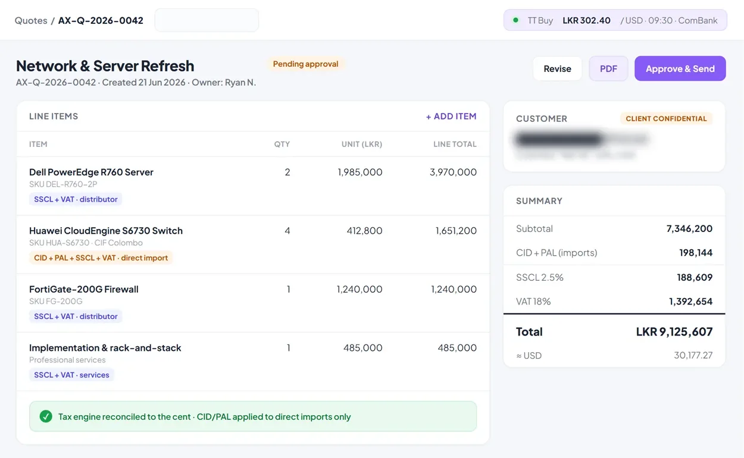Click the Total LKR 9,125,607 amount
The height and width of the screenshot is (458, 744).
coord(674,331)
